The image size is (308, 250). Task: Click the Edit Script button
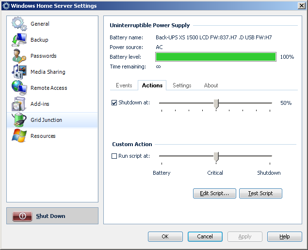point(214,193)
